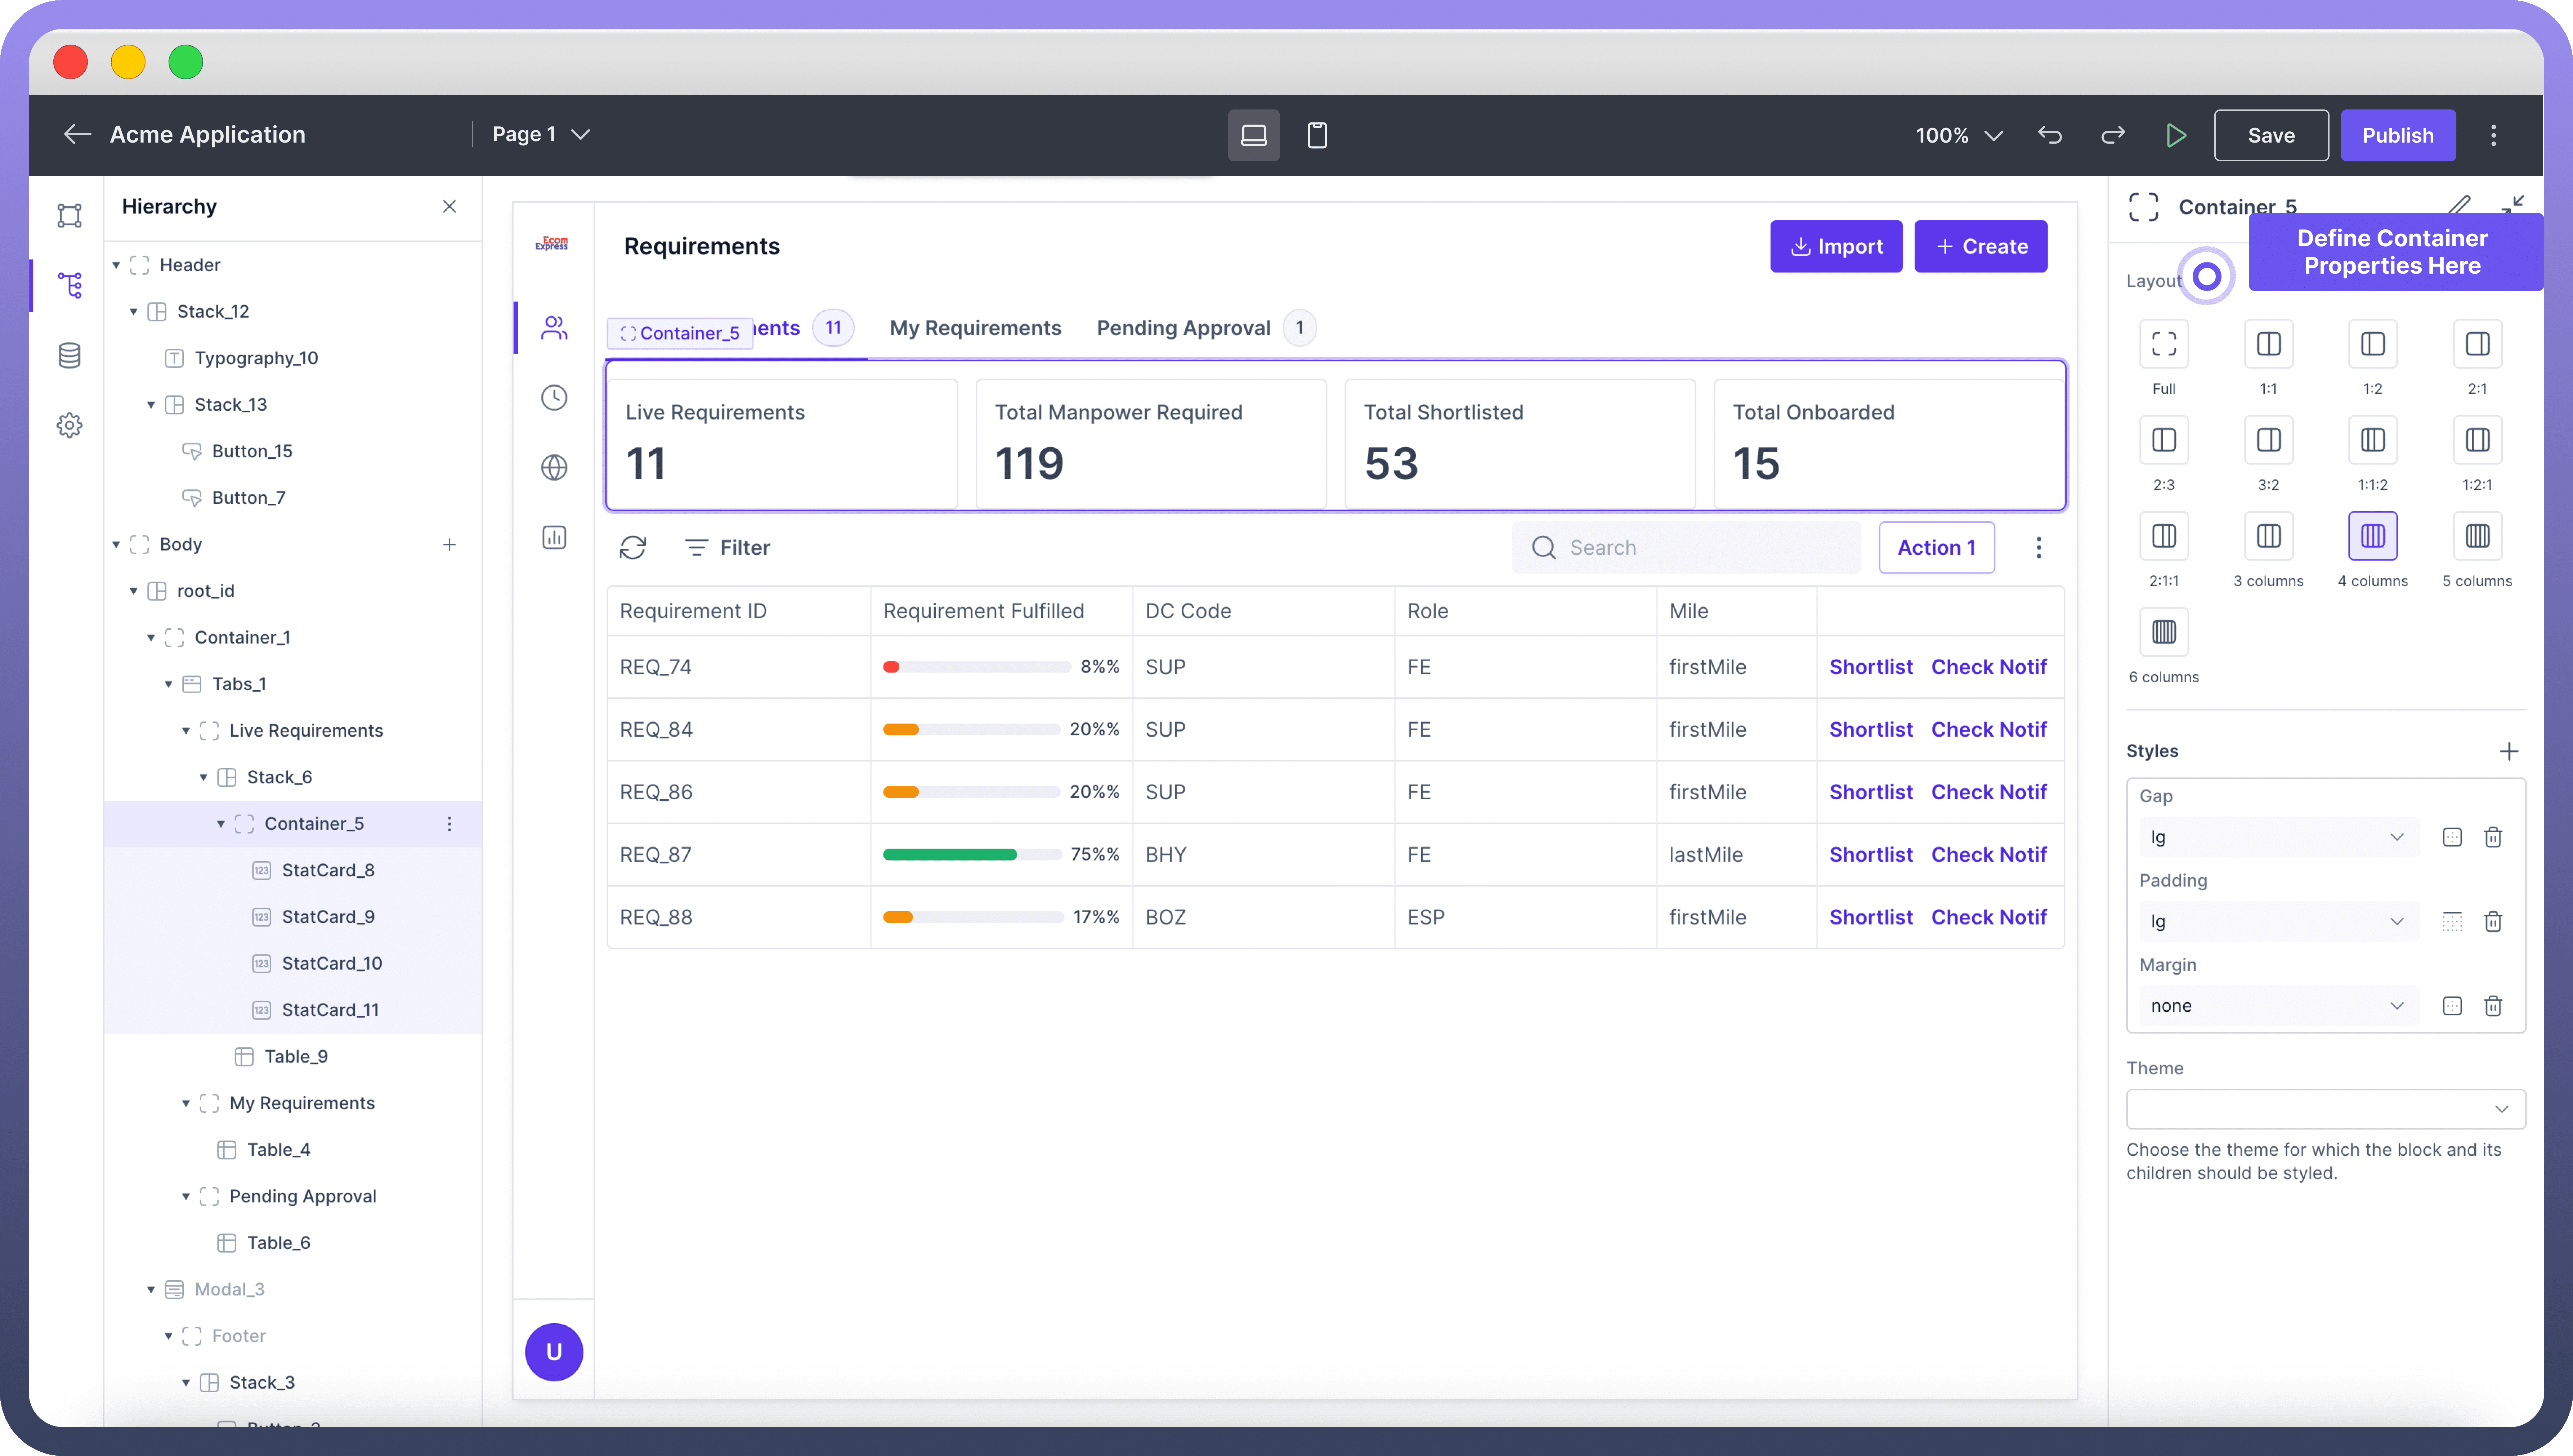Collapse the Container_5 tree node
Screen dimensions: 2573x1456
221,824
